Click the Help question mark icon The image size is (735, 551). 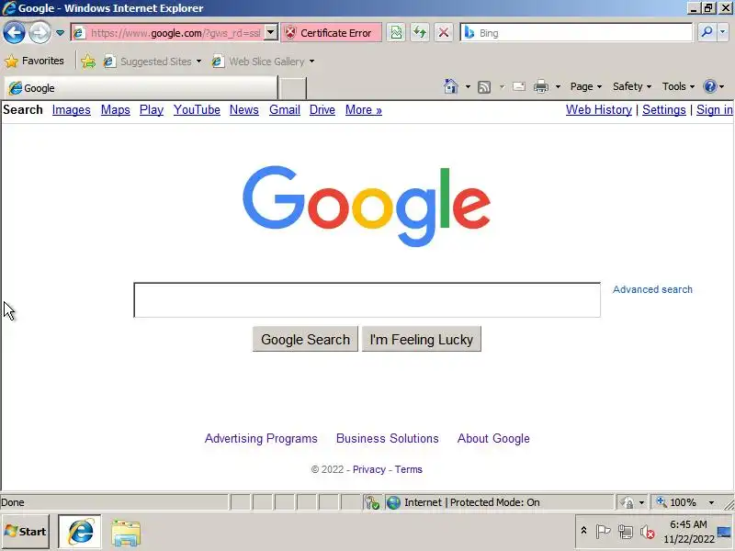coord(709,86)
